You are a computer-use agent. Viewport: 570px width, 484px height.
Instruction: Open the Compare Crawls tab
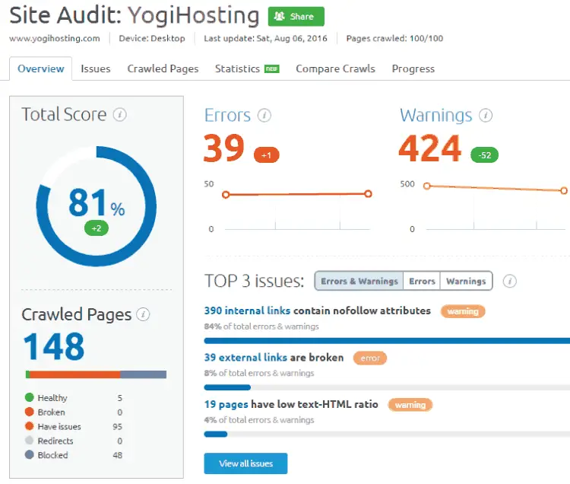point(335,68)
